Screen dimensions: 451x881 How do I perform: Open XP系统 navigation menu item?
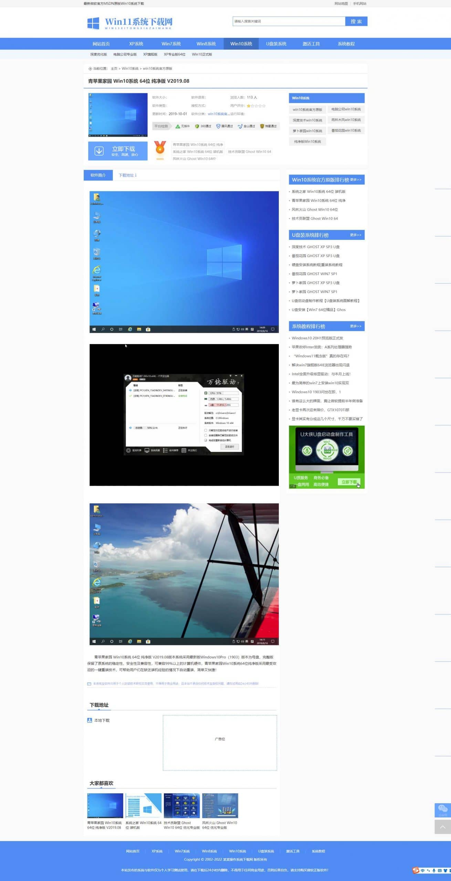[x=136, y=44]
